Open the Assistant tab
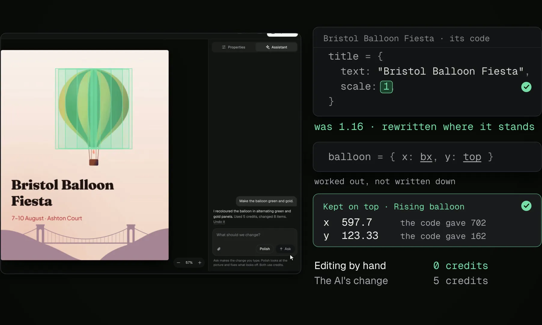 tap(276, 47)
